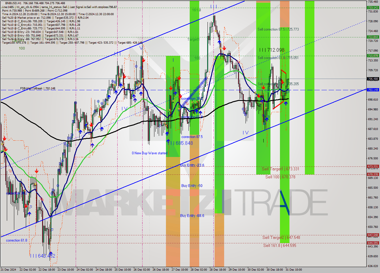Click the 23 Dec 10:00 time label
Viewport: 380px width, 273px height.
[x=66, y=270]
